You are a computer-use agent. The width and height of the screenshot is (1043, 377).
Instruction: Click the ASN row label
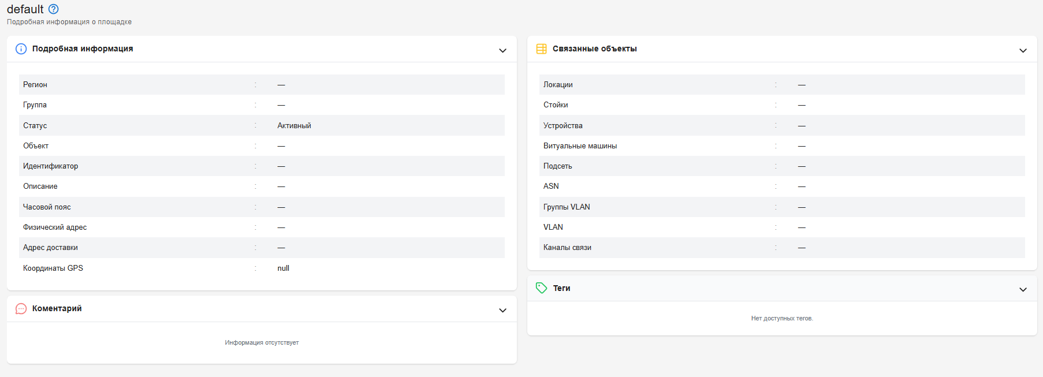click(x=551, y=186)
